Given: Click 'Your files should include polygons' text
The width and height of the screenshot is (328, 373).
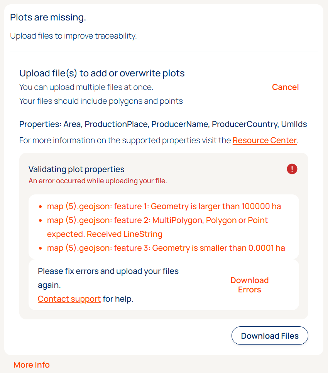Looking at the screenshot, I should [x=101, y=101].
